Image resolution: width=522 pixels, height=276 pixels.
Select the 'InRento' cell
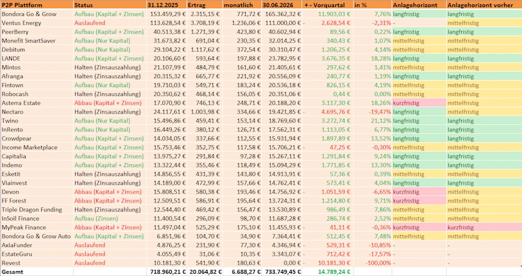point(36,130)
